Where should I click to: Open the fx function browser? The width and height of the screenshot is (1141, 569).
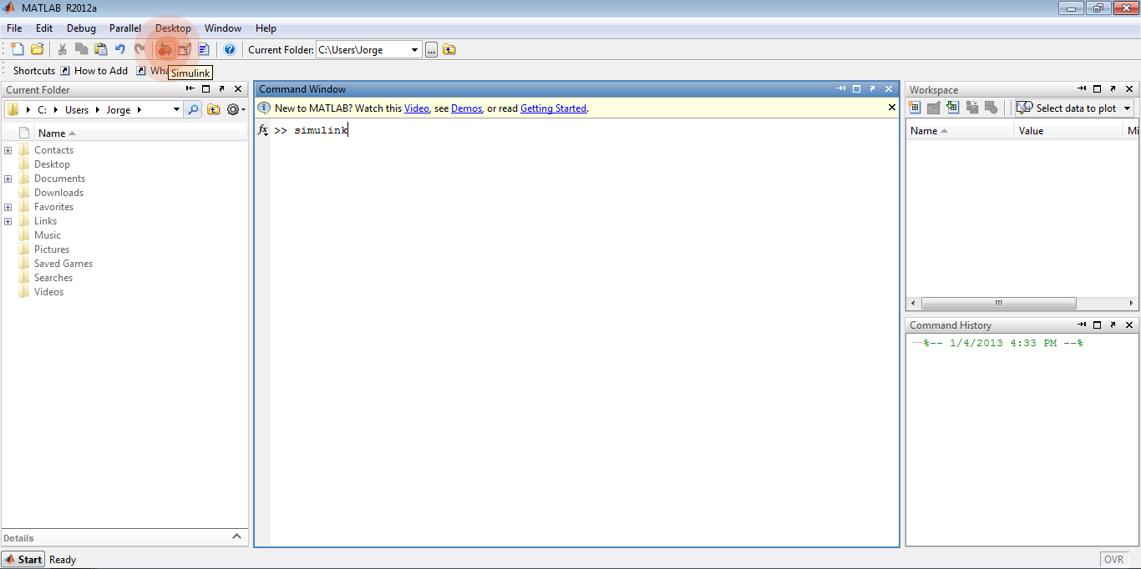[x=262, y=130]
